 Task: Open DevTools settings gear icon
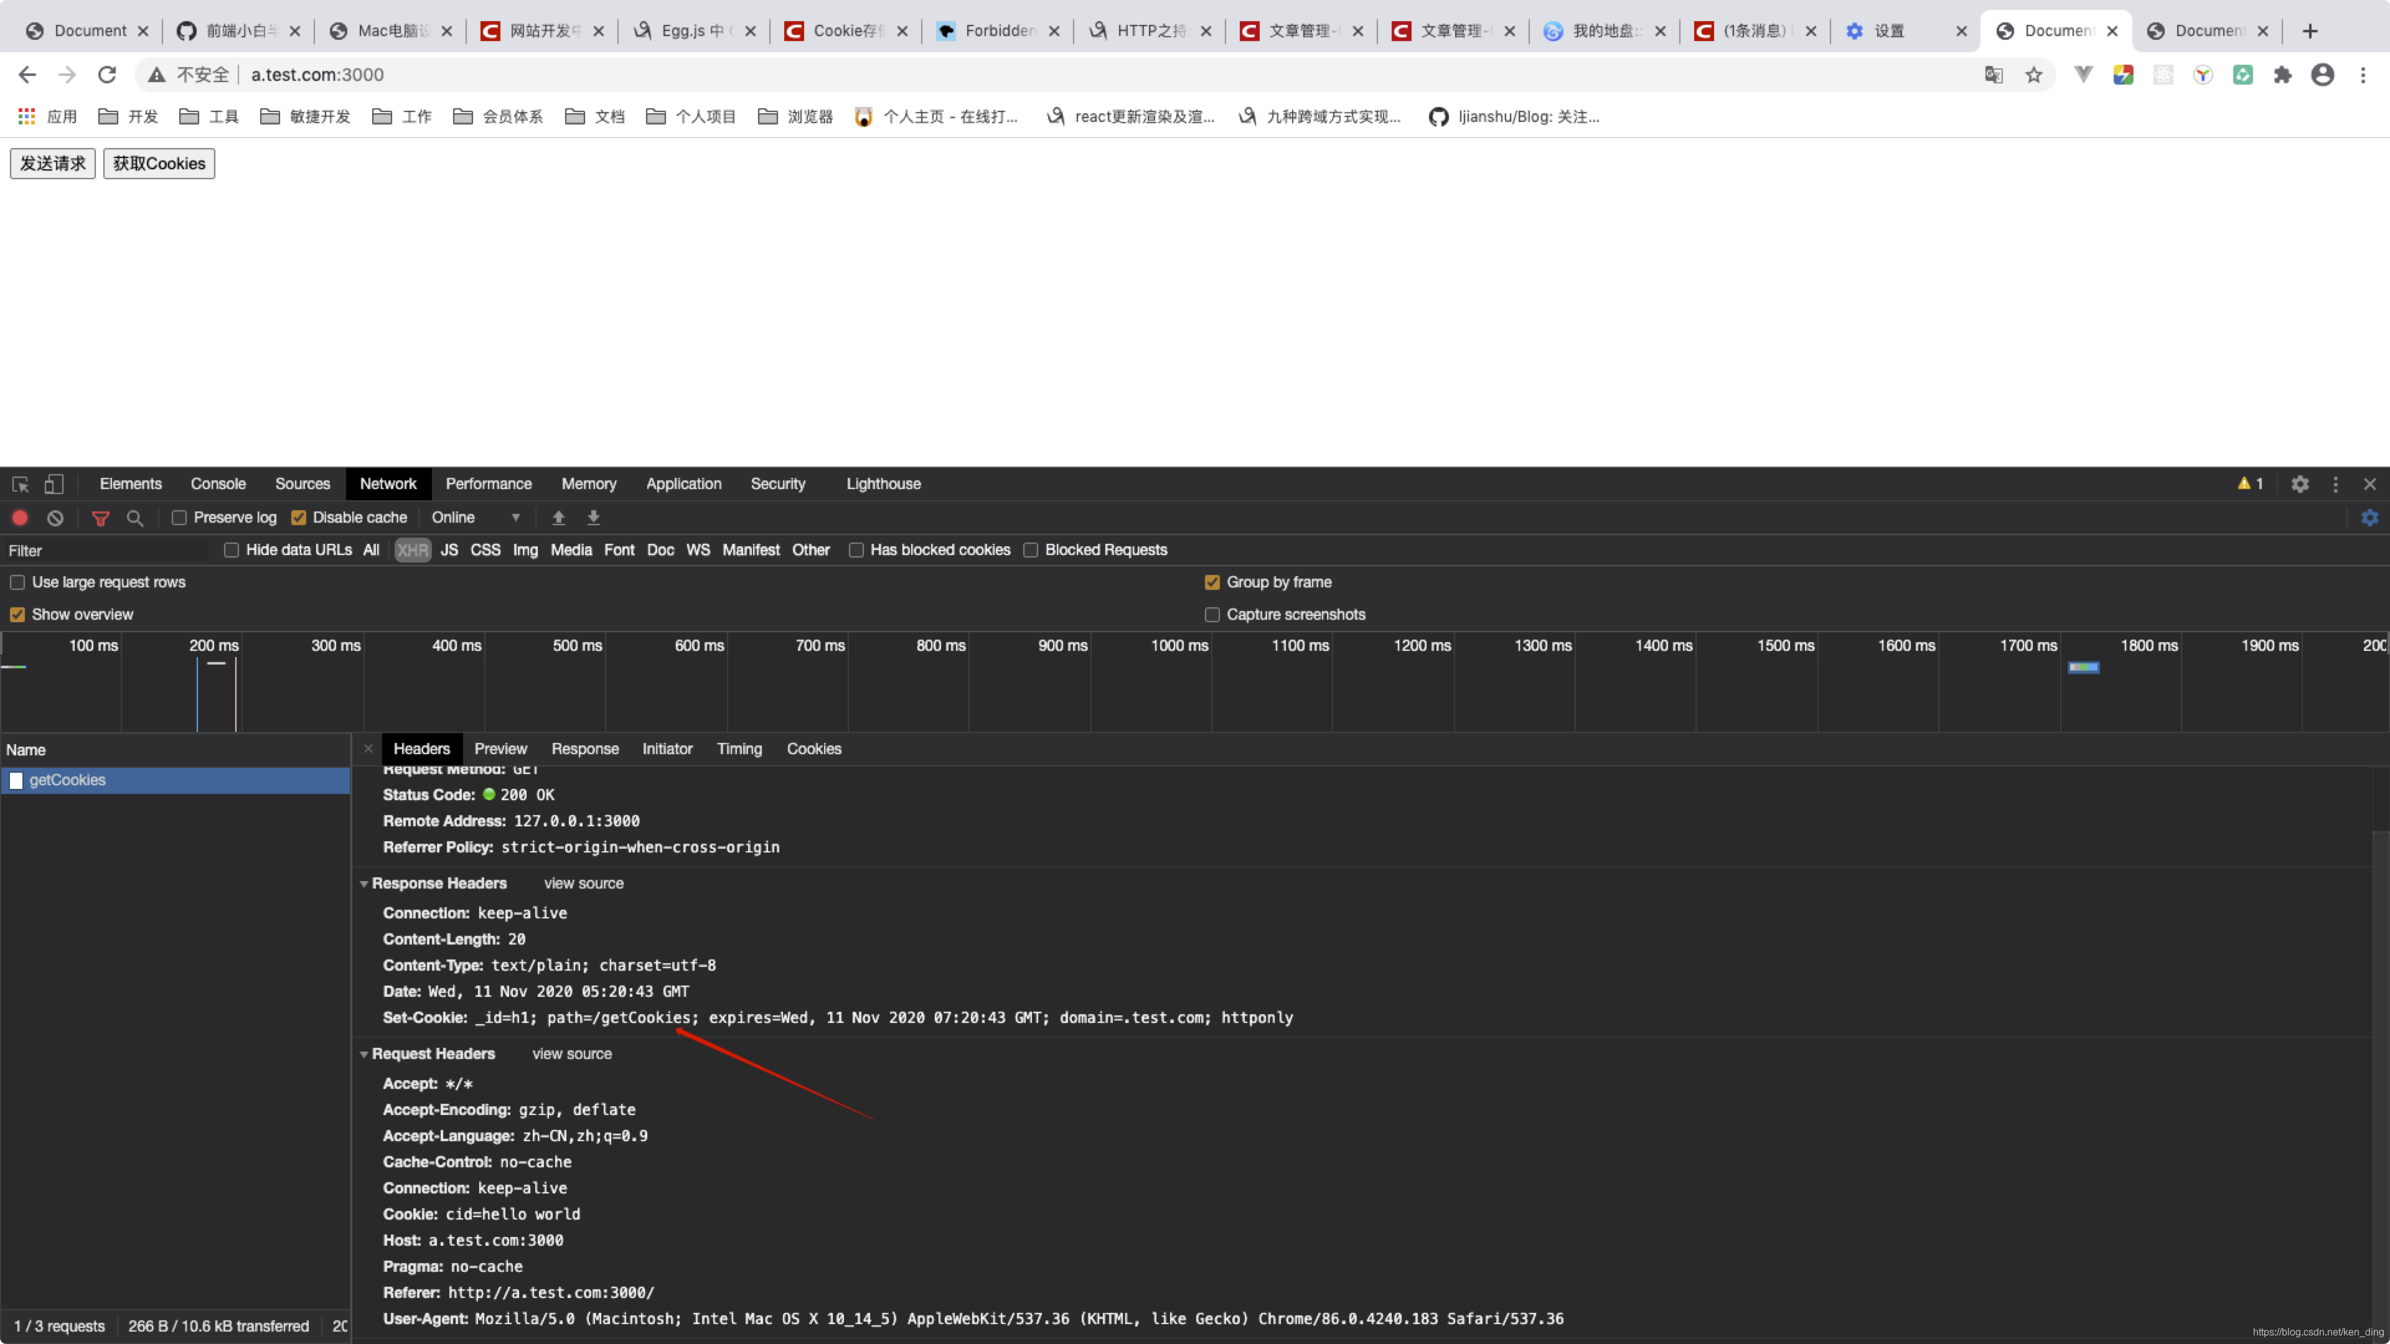pyautogui.click(x=2300, y=484)
